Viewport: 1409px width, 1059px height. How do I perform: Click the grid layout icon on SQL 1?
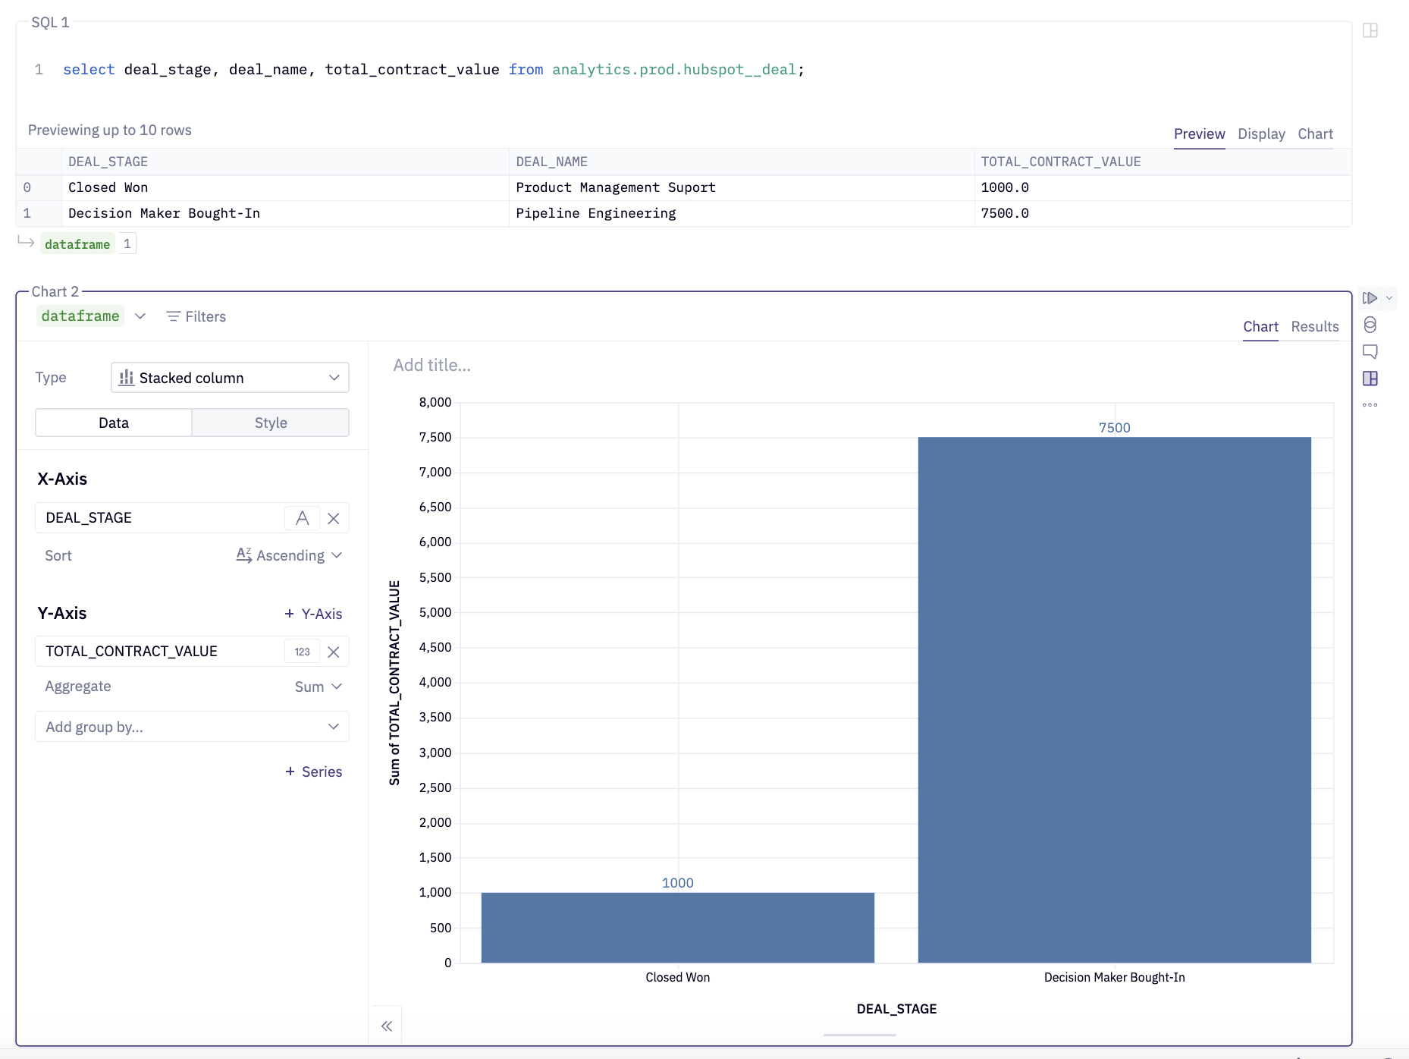pos(1372,30)
